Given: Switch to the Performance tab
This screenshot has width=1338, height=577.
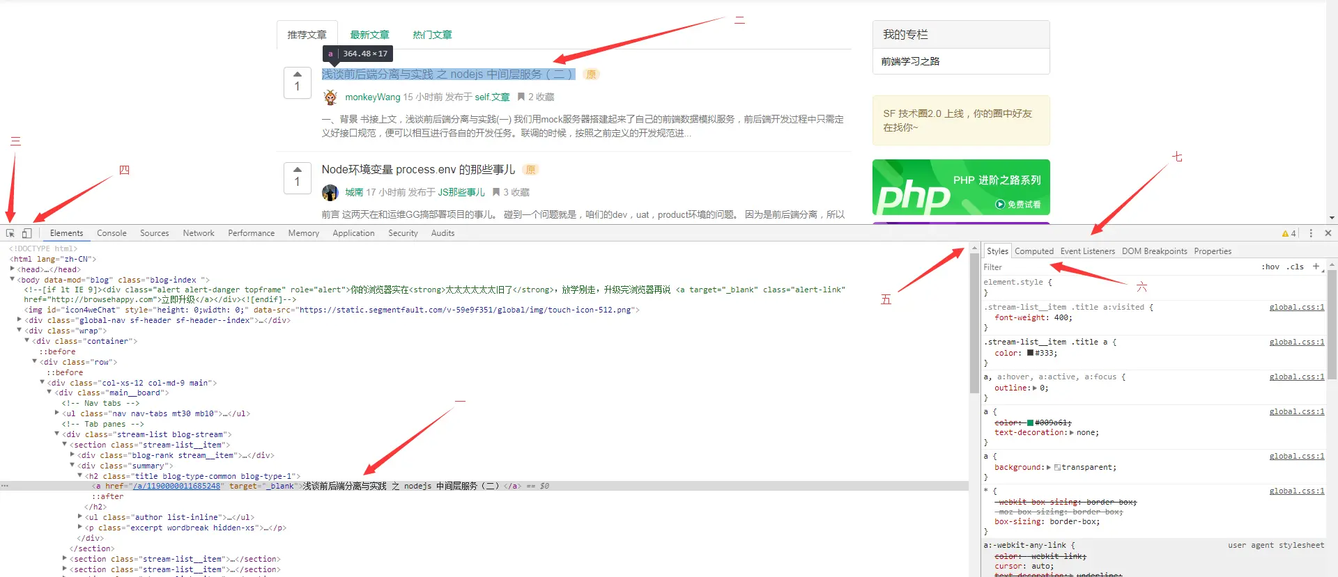Looking at the screenshot, I should pyautogui.click(x=251, y=233).
